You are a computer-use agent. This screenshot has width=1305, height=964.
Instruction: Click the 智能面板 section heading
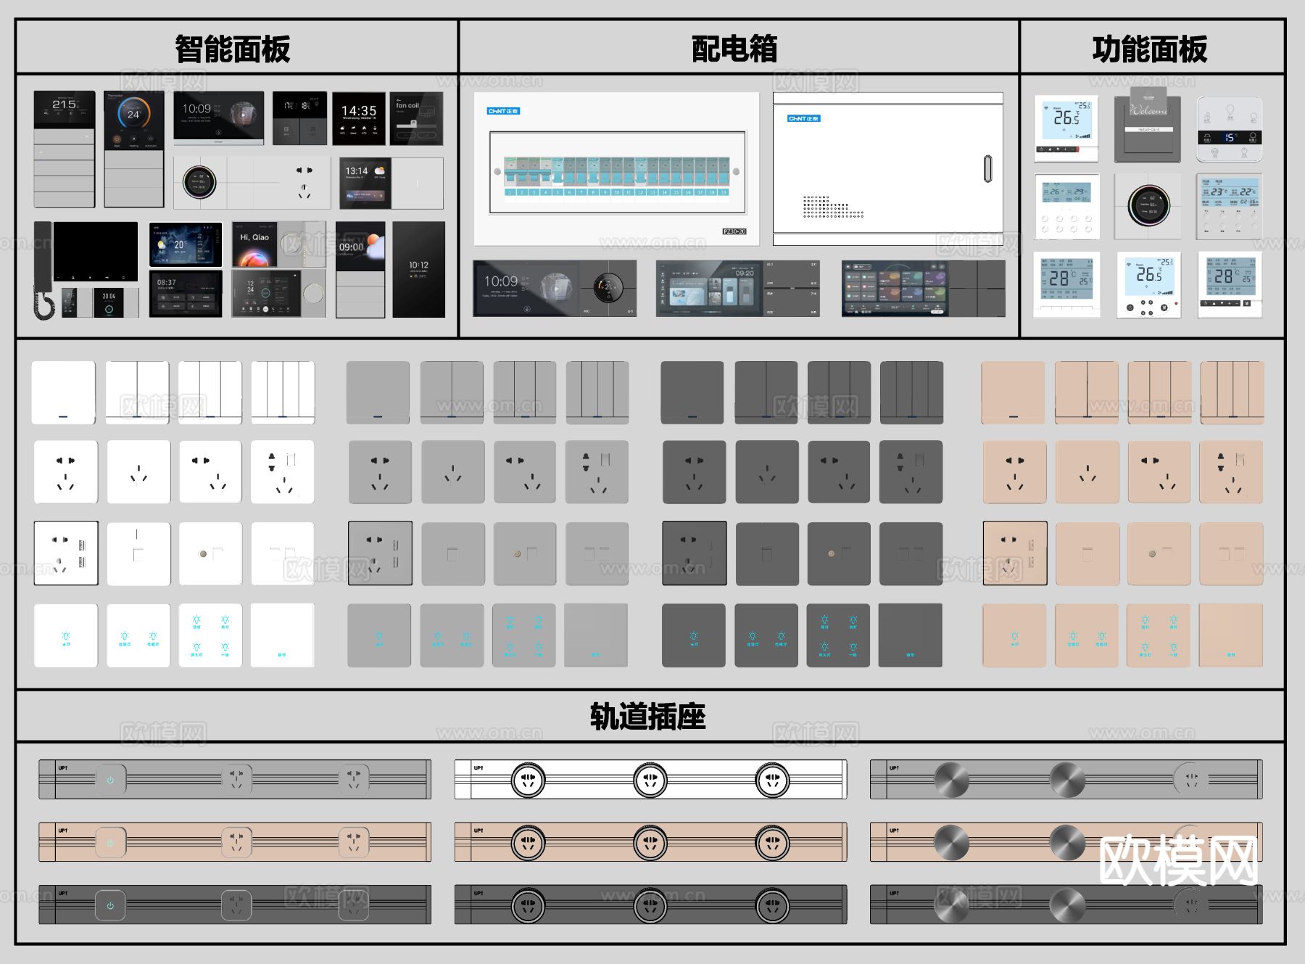click(x=233, y=49)
